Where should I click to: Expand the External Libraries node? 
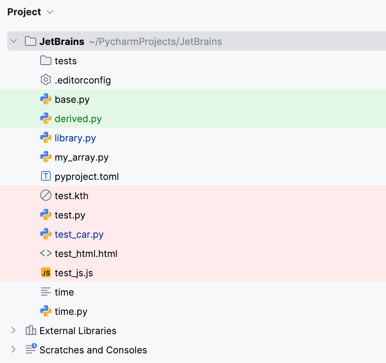[13, 330]
